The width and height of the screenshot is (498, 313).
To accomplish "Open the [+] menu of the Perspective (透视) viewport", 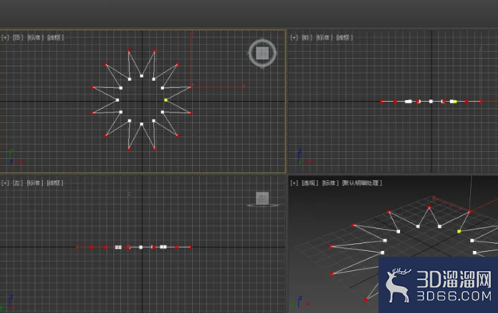I will [x=294, y=183].
